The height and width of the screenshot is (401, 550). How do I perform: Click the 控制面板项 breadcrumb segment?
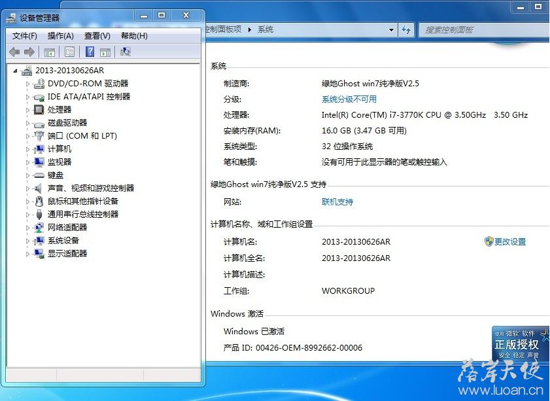224,29
